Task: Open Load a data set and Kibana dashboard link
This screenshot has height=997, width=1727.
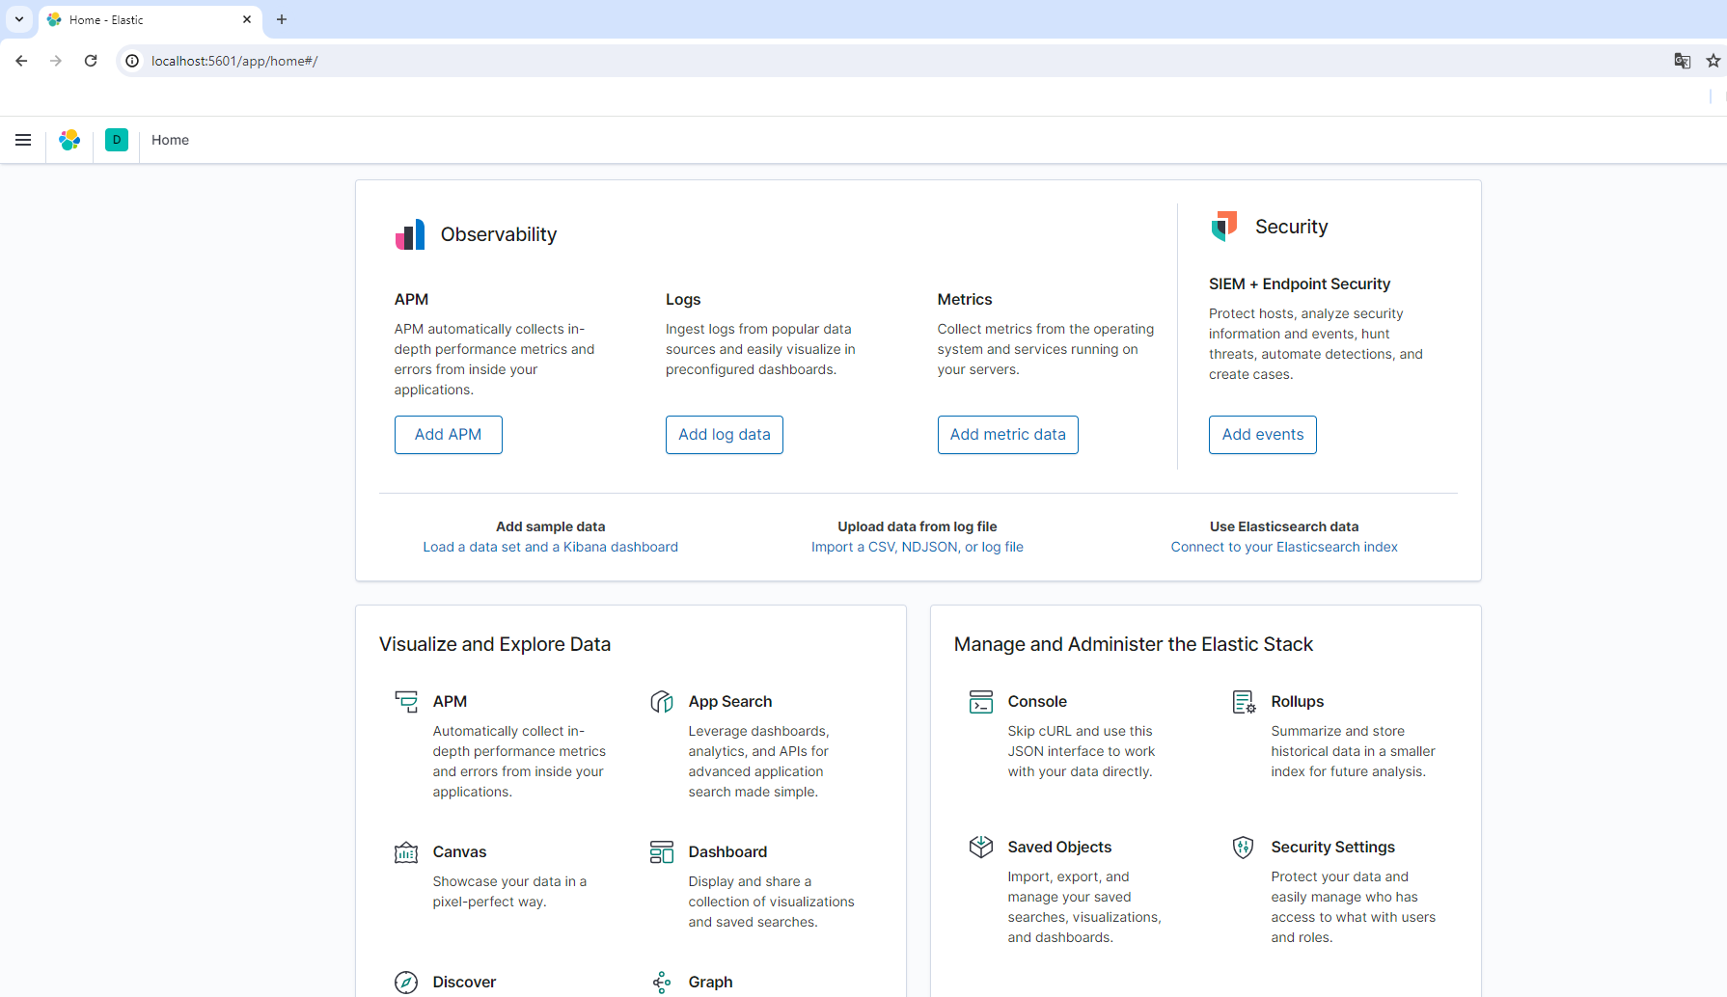Action: tap(550, 547)
